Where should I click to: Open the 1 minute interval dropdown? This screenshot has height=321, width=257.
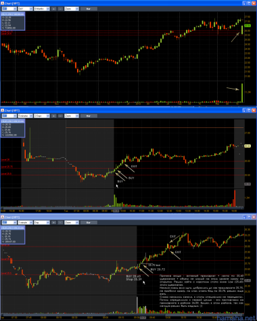pyautogui.click(x=25, y=223)
